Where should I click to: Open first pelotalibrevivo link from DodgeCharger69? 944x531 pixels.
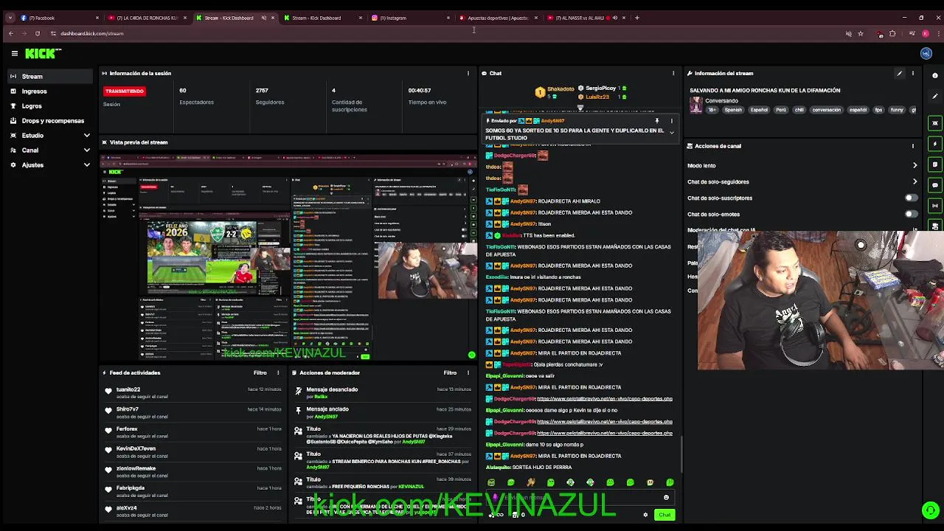[x=605, y=399]
